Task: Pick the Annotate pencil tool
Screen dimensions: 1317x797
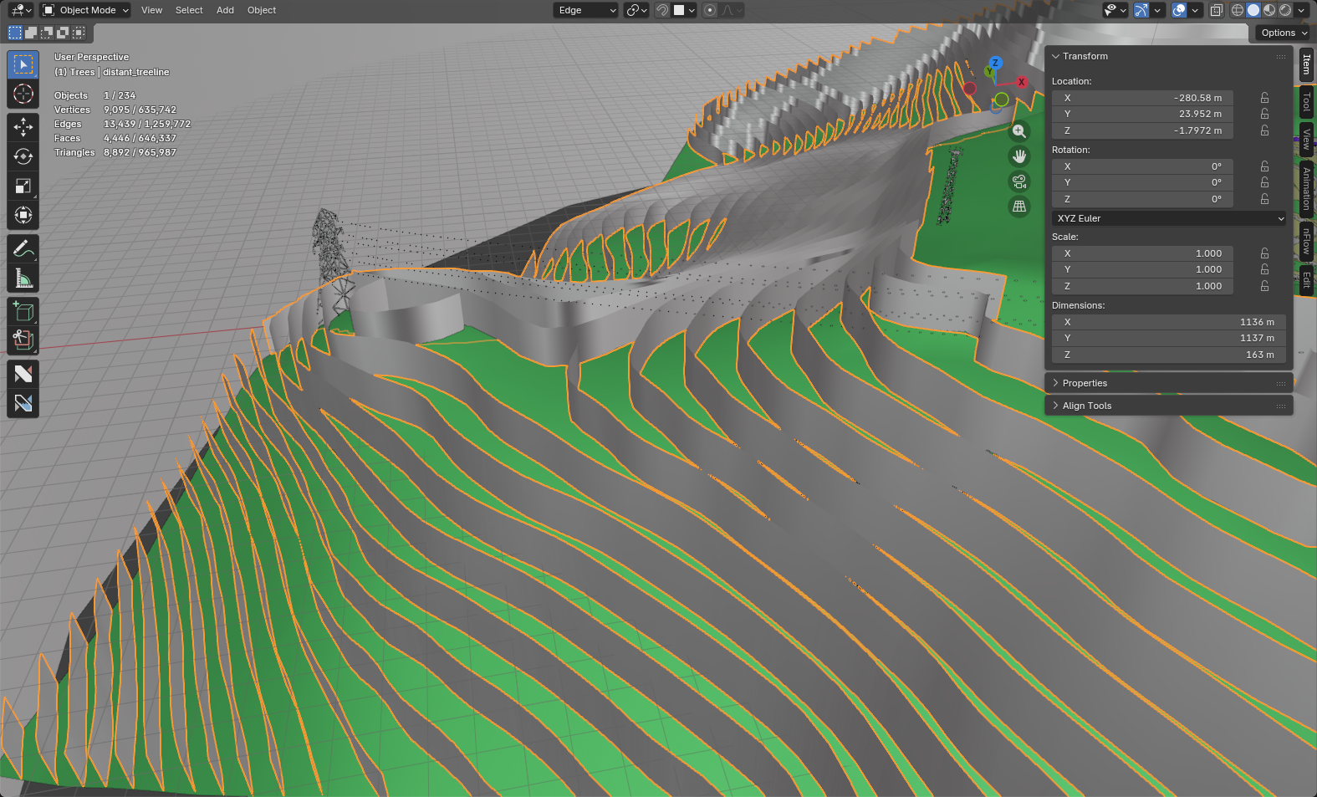Action: (23, 249)
